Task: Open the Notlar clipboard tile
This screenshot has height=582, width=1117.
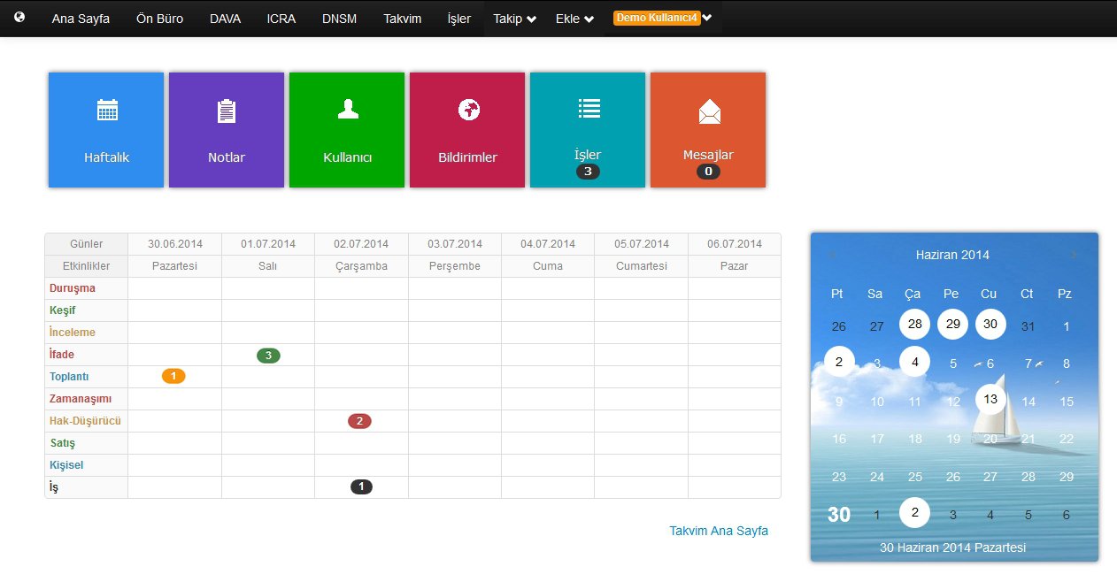Action: pos(227,129)
